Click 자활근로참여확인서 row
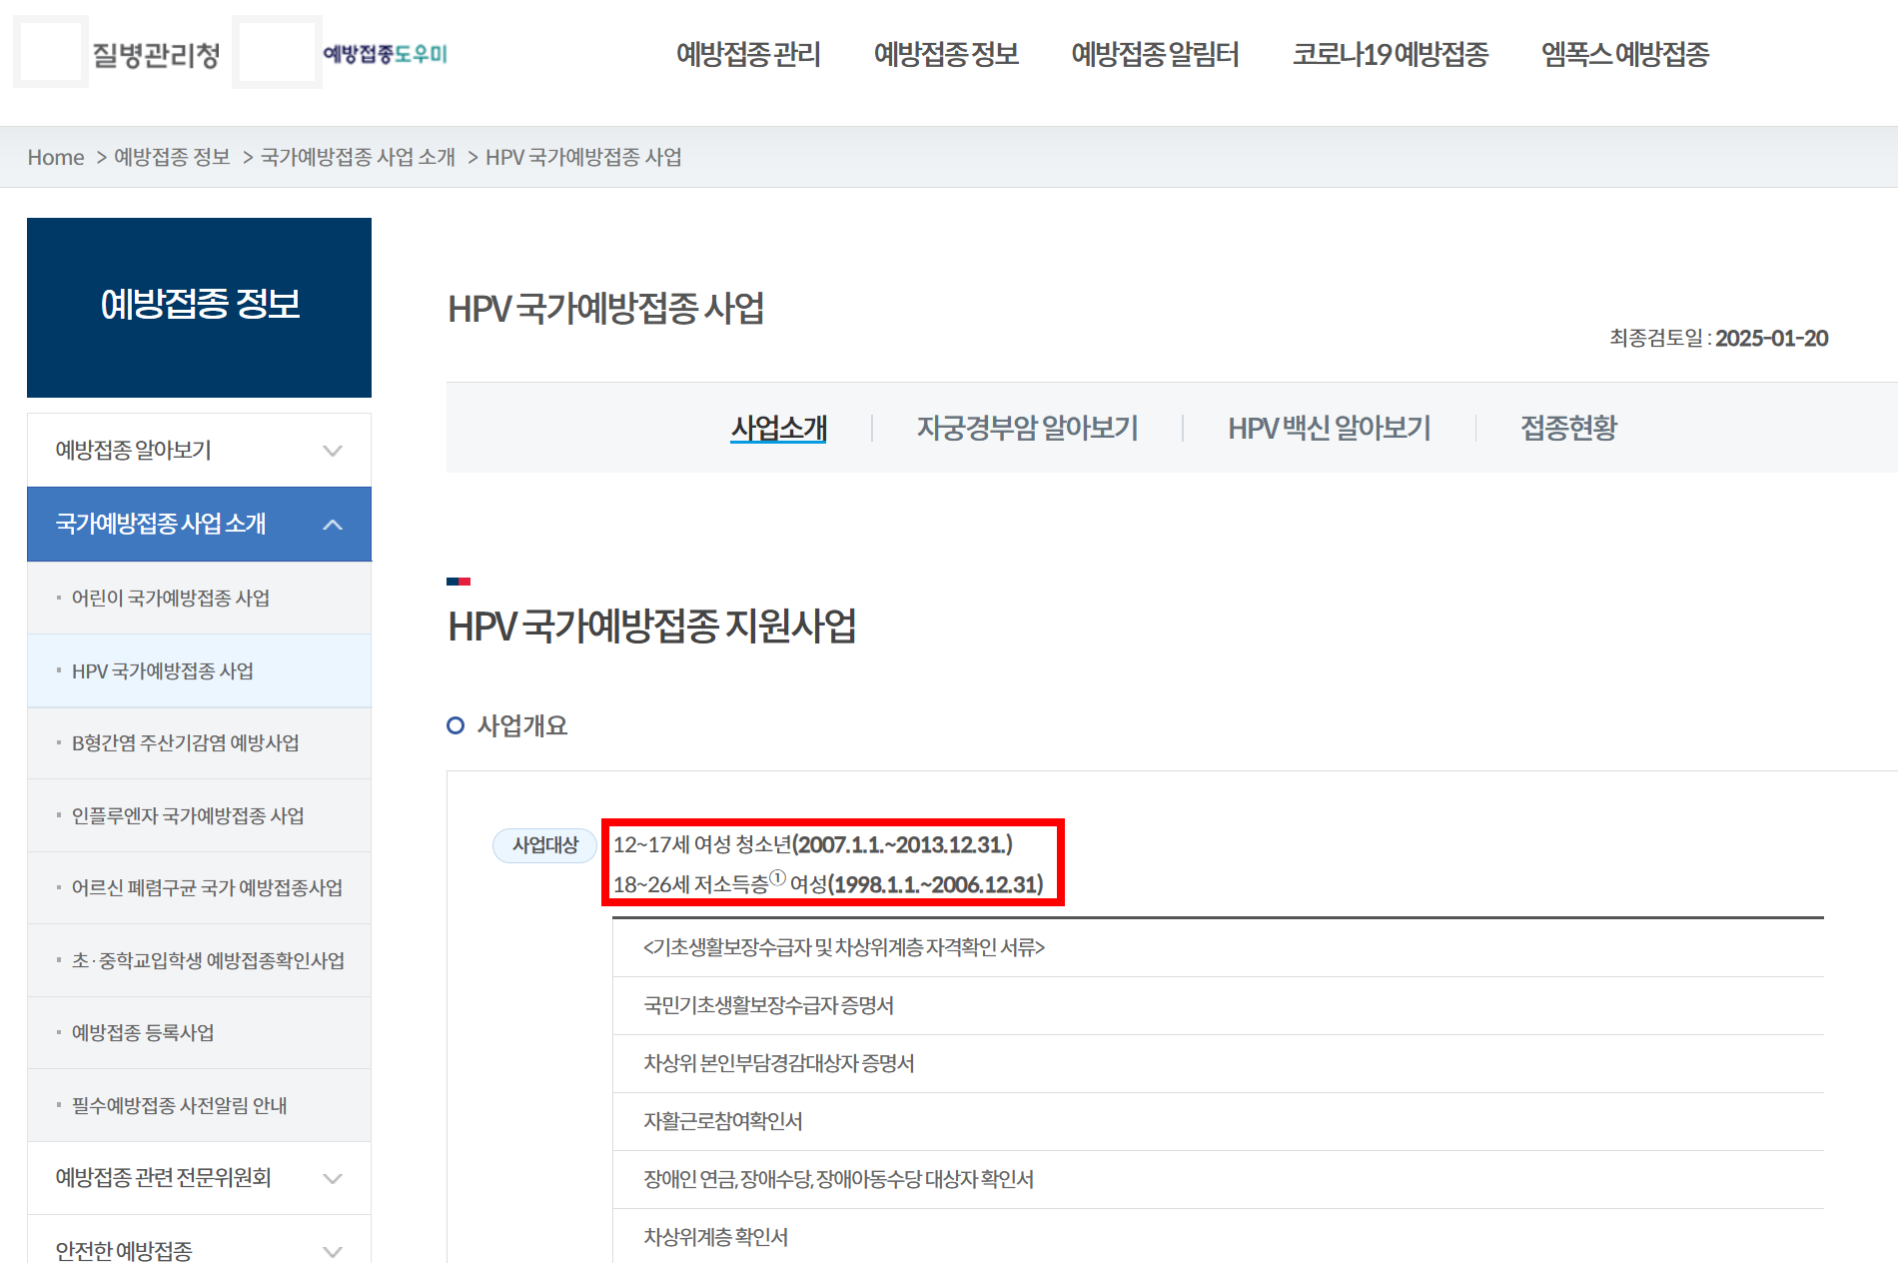Screen dimensions: 1898x1263 (1218, 1121)
